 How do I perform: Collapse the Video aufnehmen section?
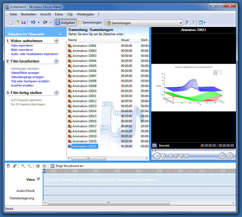pyautogui.click(x=56, y=41)
